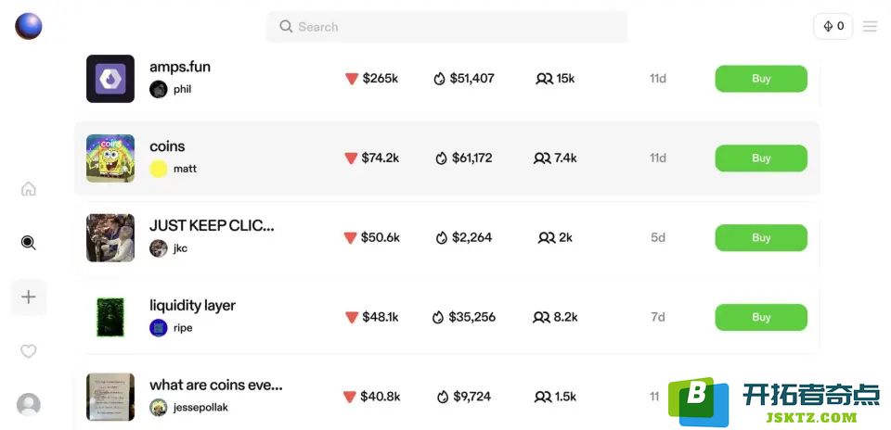Open the profile avatar in sidebar

tap(29, 405)
